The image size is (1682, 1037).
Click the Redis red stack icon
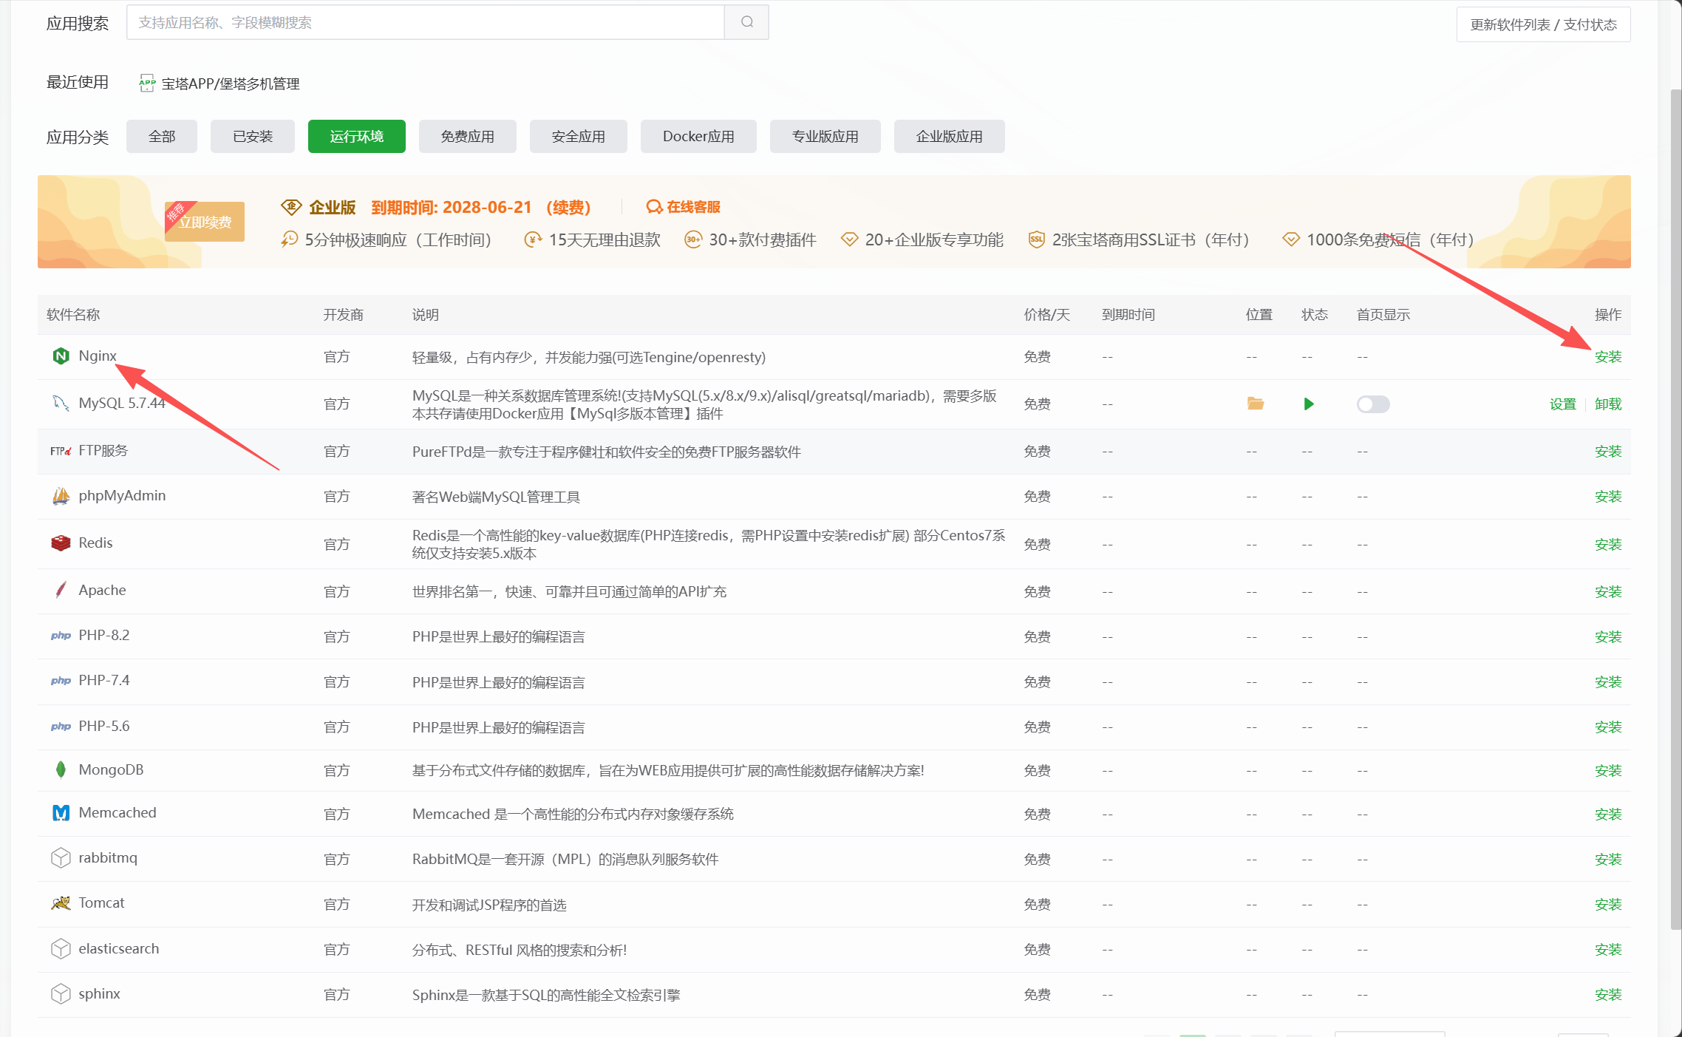point(61,543)
